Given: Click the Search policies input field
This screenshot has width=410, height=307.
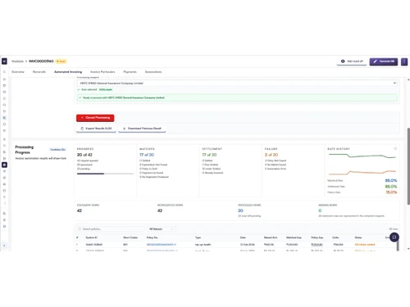Looking at the screenshot, I should [111, 229].
